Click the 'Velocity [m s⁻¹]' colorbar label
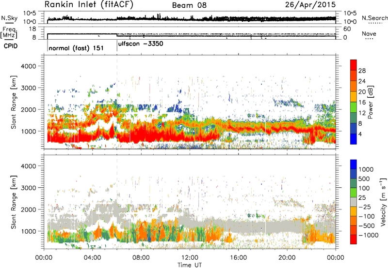 point(383,202)
